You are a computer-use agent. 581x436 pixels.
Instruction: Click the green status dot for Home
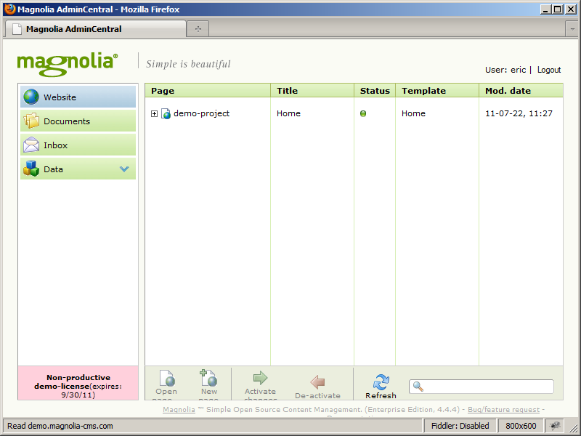pos(364,113)
